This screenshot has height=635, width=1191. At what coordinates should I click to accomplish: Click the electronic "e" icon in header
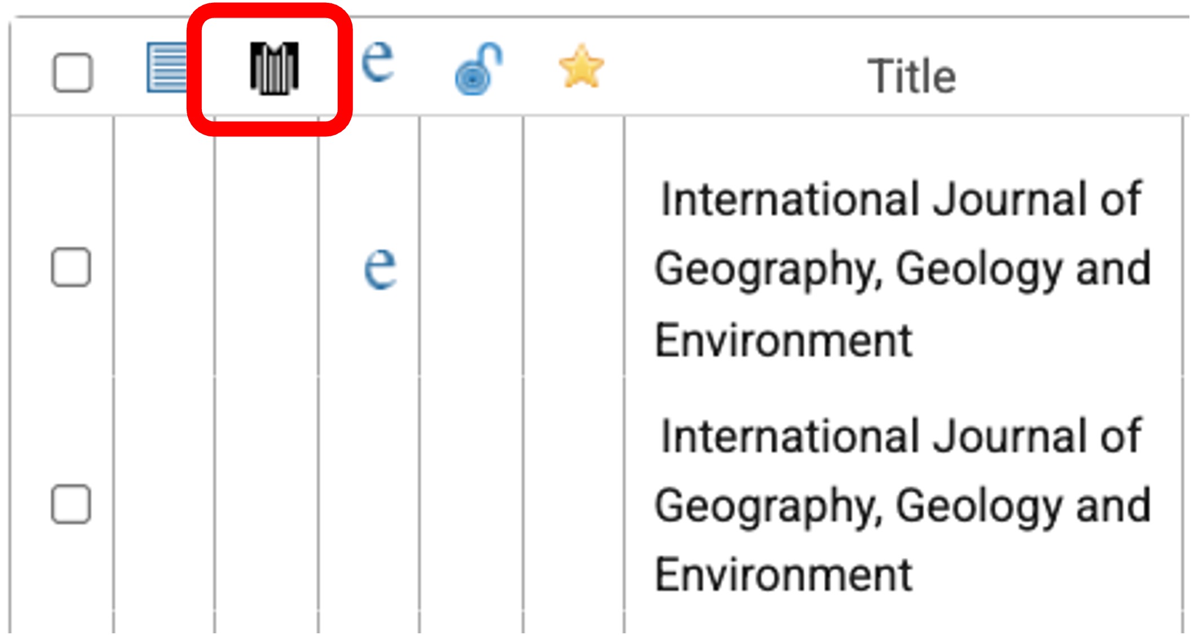click(x=377, y=61)
